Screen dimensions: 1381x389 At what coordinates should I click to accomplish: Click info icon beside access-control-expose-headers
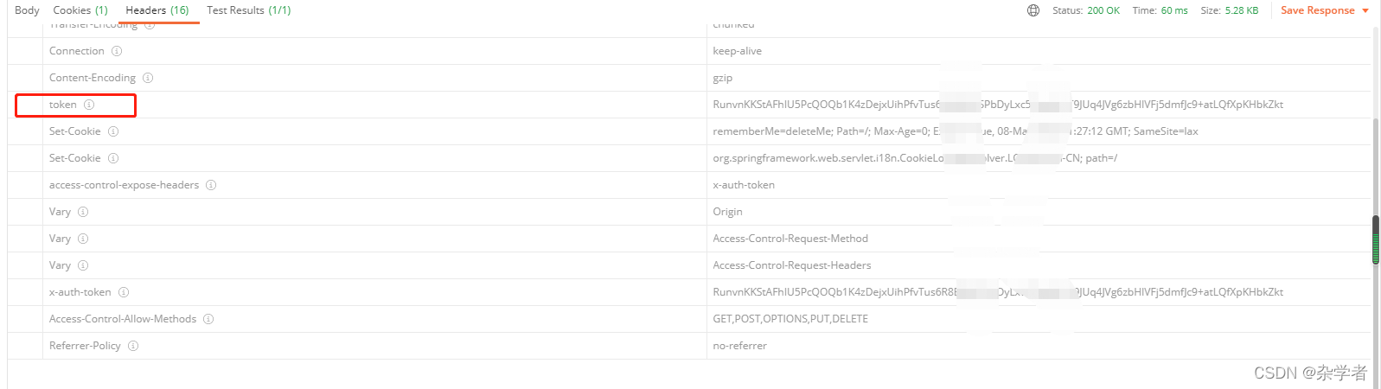pyautogui.click(x=211, y=185)
